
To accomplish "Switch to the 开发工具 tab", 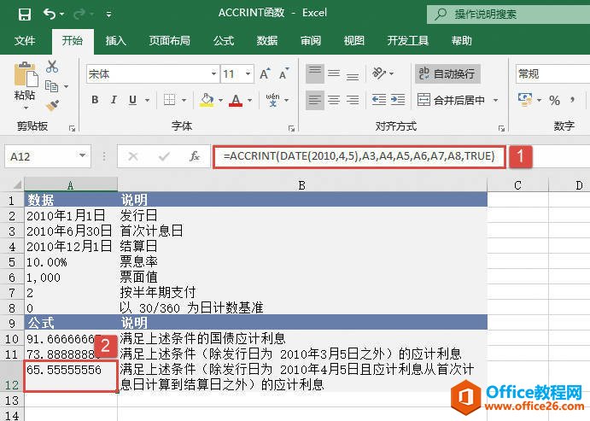I will coord(408,41).
